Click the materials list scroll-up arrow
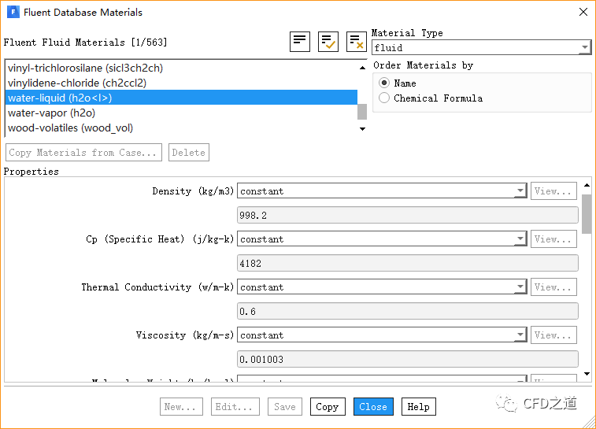The width and height of the screenshot is (596, 429). pos(362,68)
